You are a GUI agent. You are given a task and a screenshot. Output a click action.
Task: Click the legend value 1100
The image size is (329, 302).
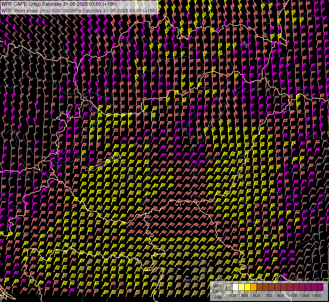293,296
